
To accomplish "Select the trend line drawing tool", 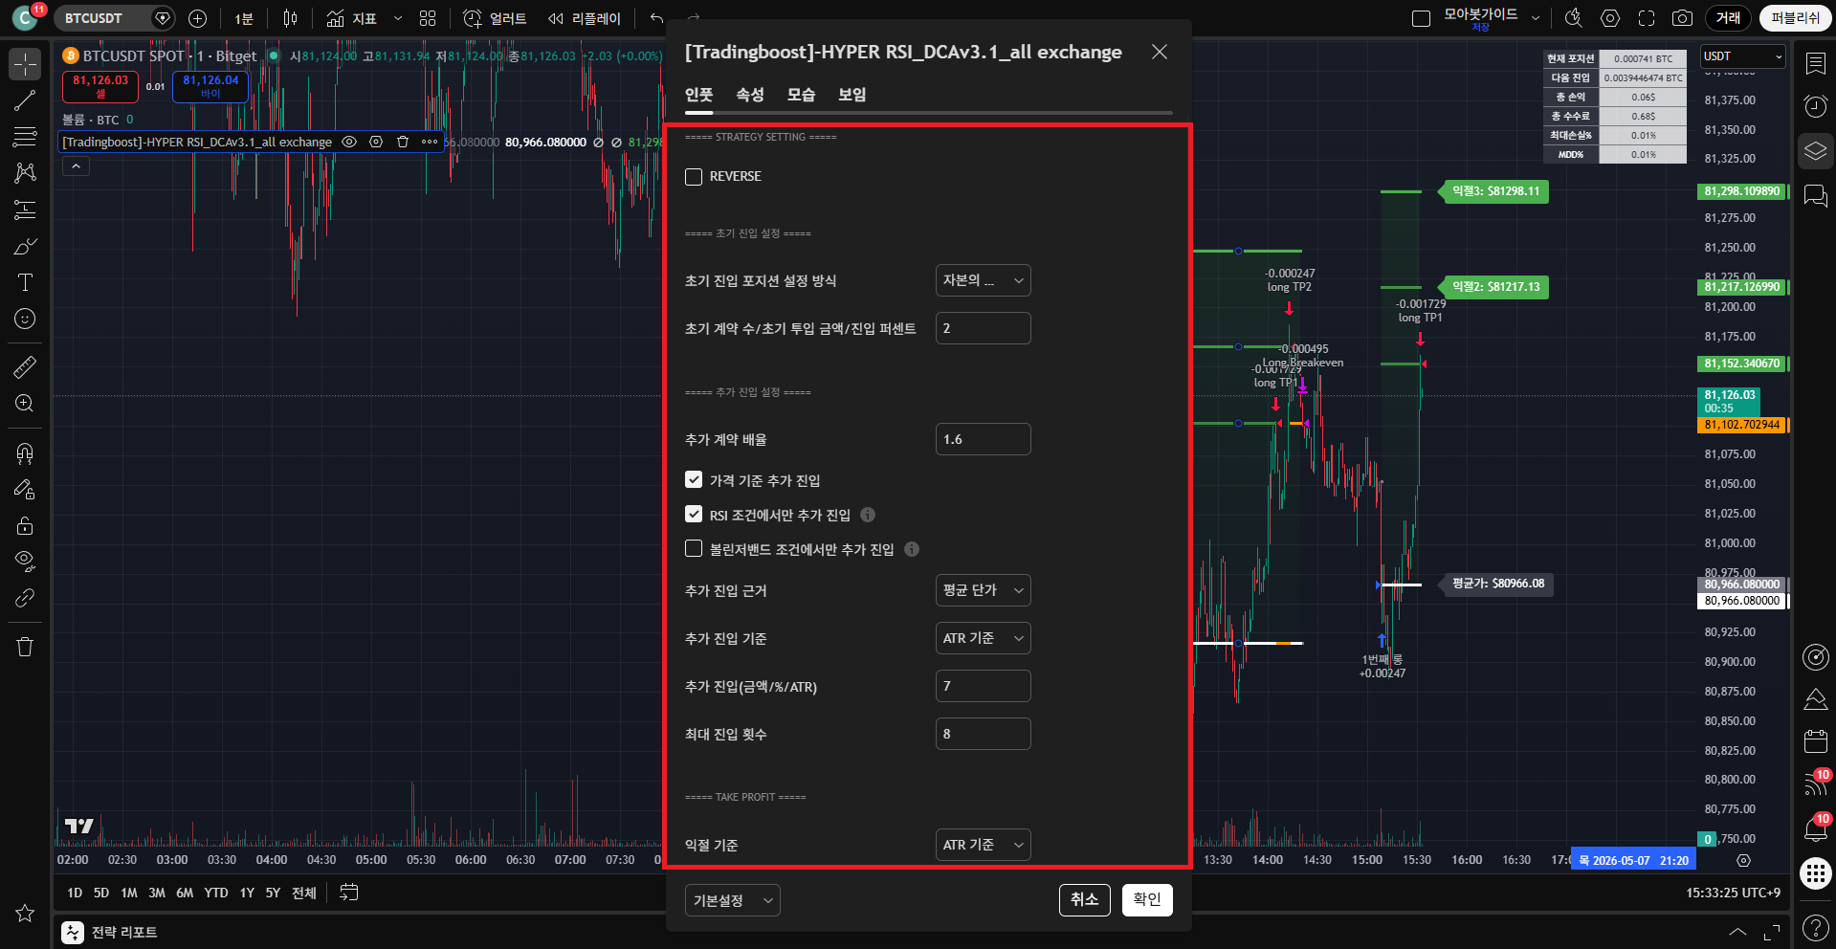I will pyautogui.click(x=25, y=100).
